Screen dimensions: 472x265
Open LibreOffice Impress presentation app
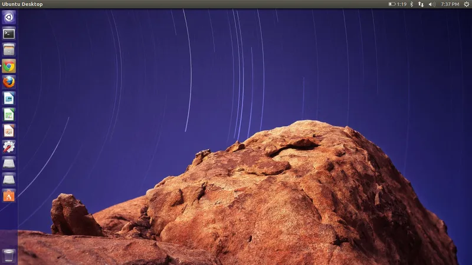[x=9, y=131]
